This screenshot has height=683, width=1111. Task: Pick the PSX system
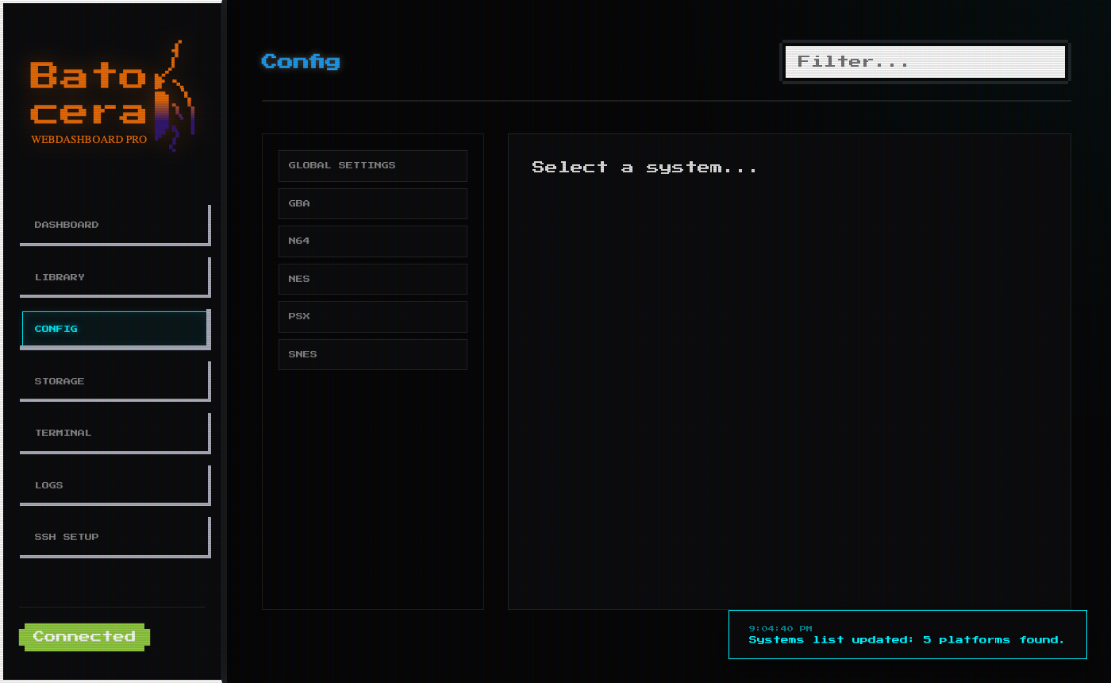(373, 316)
